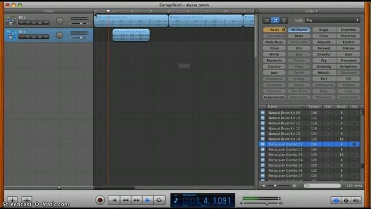Open the Media Browser button
Screen dimensions: 371x209
coord(356,200)
